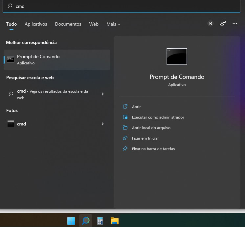The image size is (245, 227).
Task: Open the three-dot more options menu
Action: 235,23
